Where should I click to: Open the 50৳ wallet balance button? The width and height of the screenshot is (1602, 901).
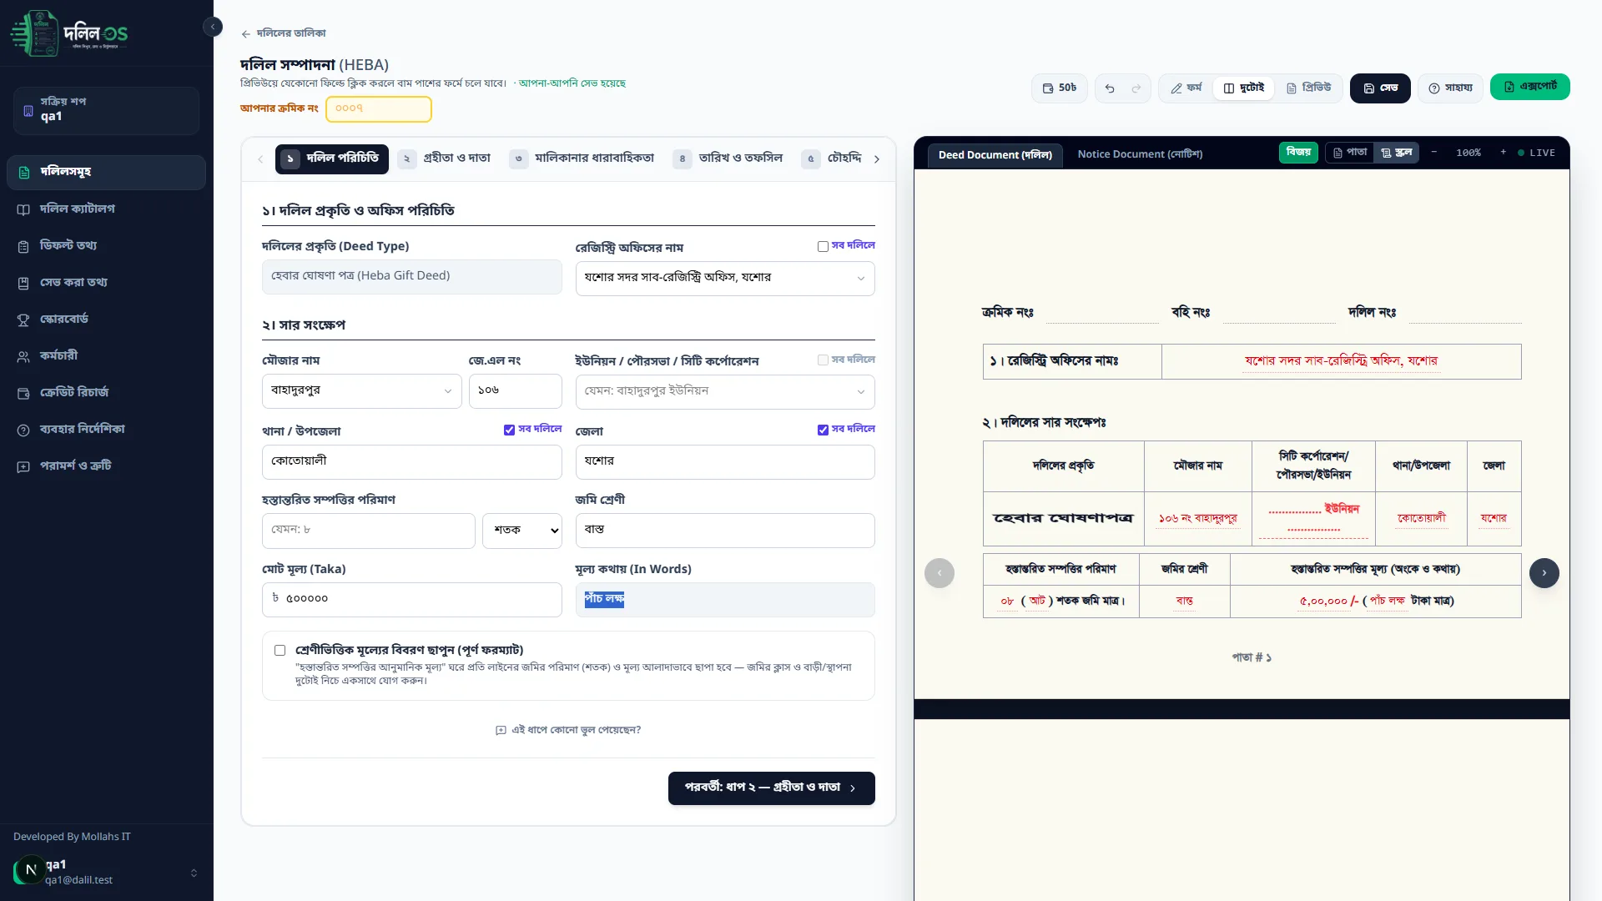click(x=1060, y=88)
